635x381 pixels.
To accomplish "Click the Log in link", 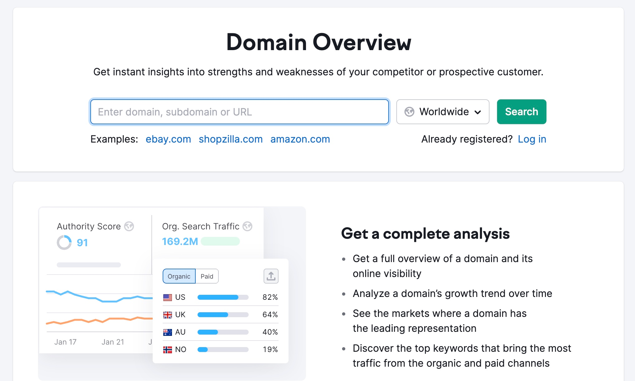I will [x=532, y=139].
